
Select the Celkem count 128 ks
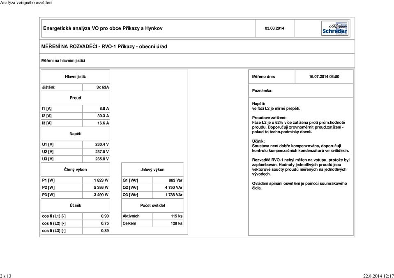coord(177,223)
